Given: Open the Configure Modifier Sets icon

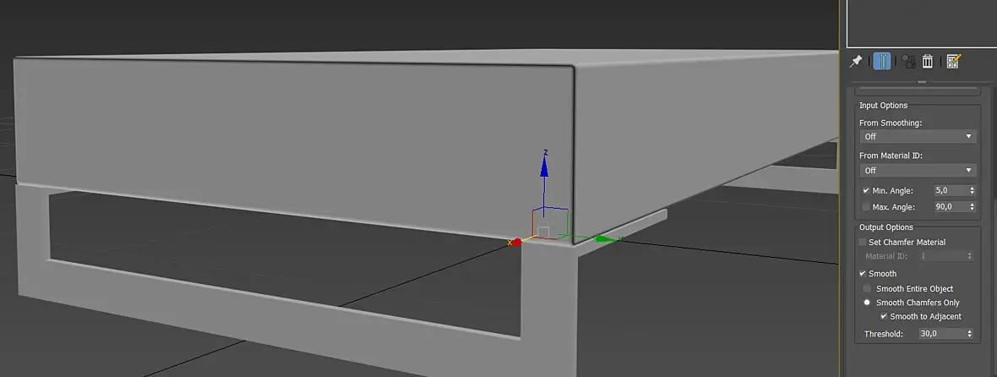Looking at the screenshot, I should pyautogui.click(x=952, y=61).
